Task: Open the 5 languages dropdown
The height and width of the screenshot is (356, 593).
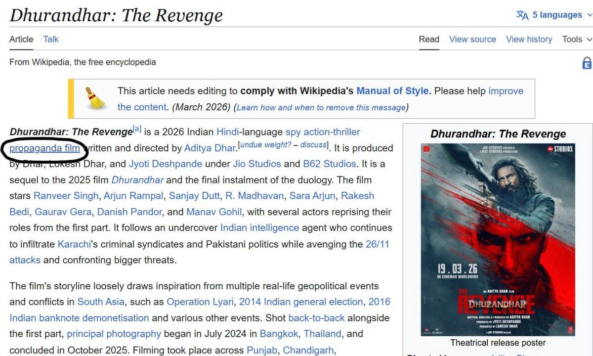Action: pos(557,15)
